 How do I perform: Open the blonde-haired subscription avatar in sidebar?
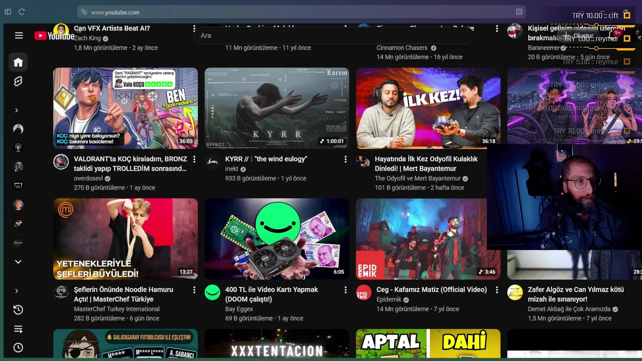point(18,205)
